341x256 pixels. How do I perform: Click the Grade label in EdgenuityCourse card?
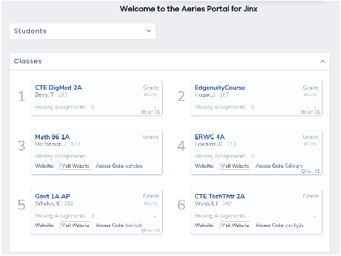click(x=310, y=87)
